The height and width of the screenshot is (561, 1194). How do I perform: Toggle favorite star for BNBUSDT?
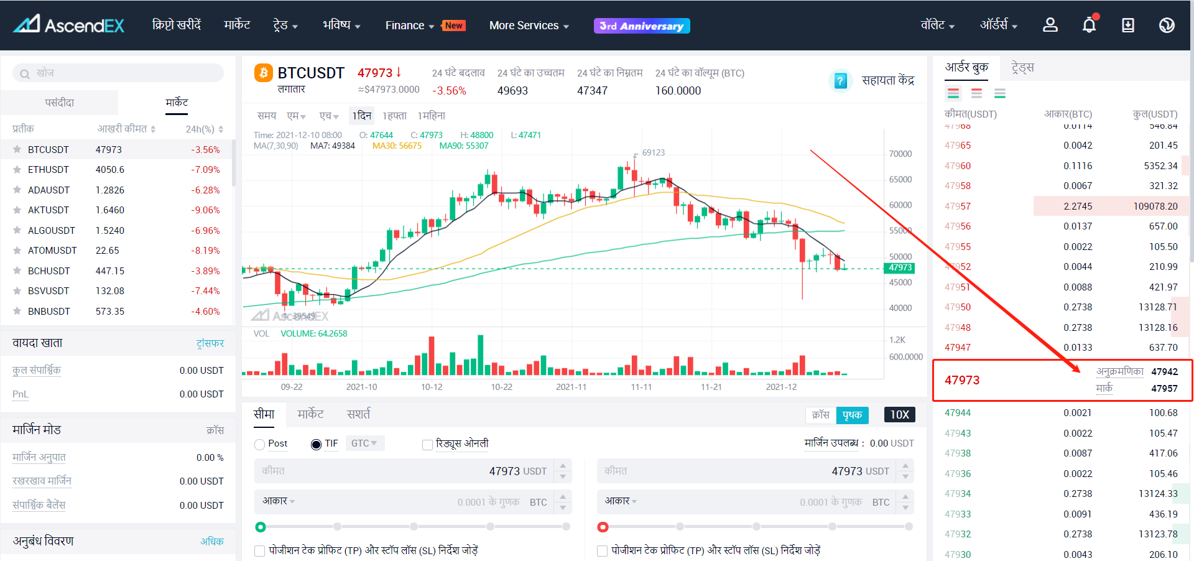coord(17,311)
